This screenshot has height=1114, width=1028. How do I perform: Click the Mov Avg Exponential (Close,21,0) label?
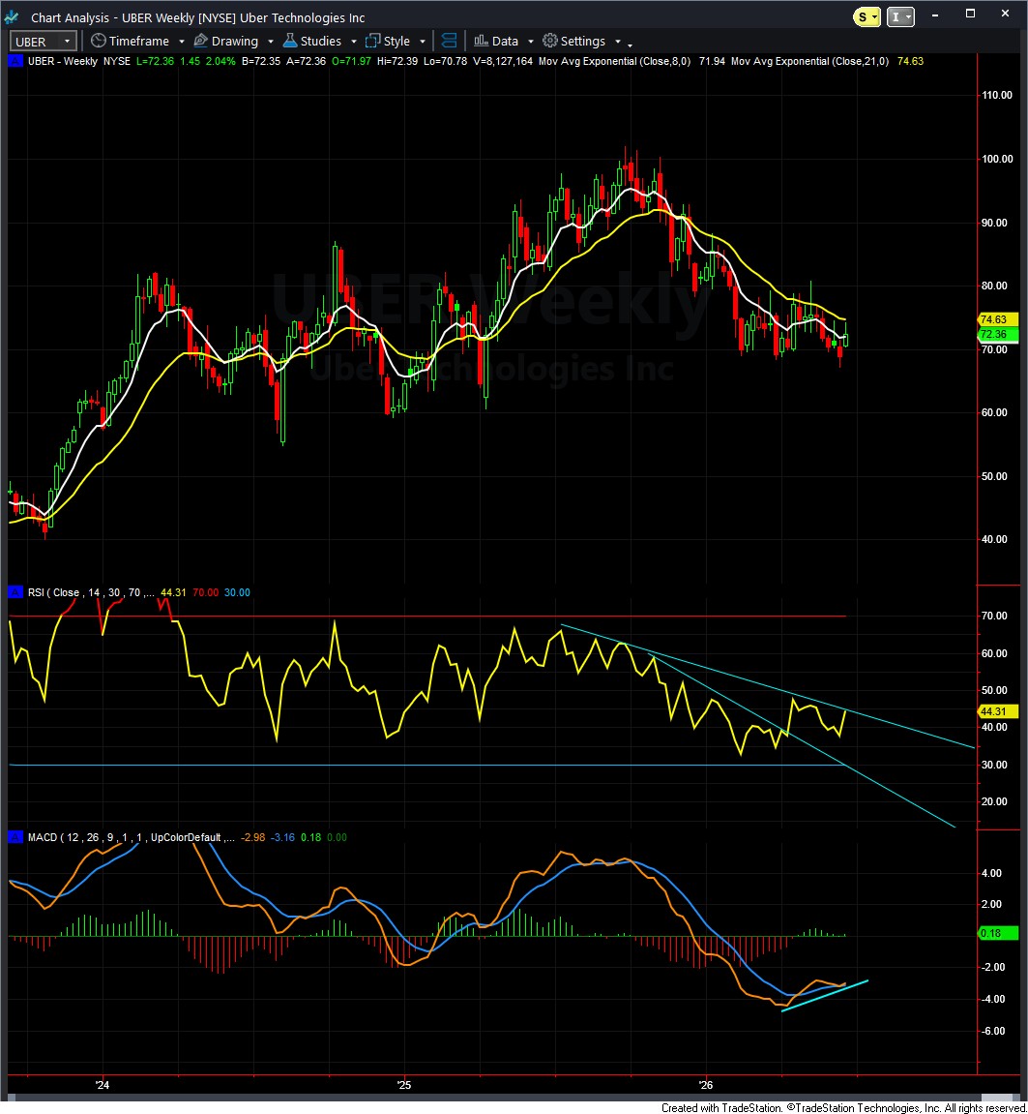(809, 61)
